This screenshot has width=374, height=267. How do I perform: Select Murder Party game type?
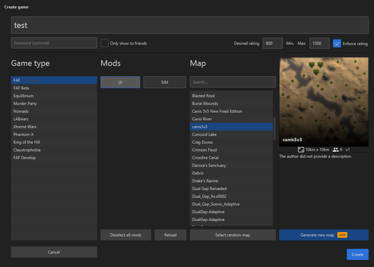click(54, 104)
